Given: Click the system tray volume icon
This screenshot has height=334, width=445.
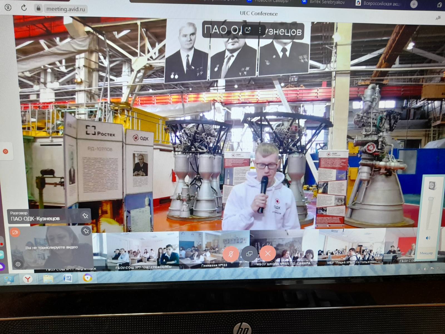Looking at the screenshot, I should (426, 269).
